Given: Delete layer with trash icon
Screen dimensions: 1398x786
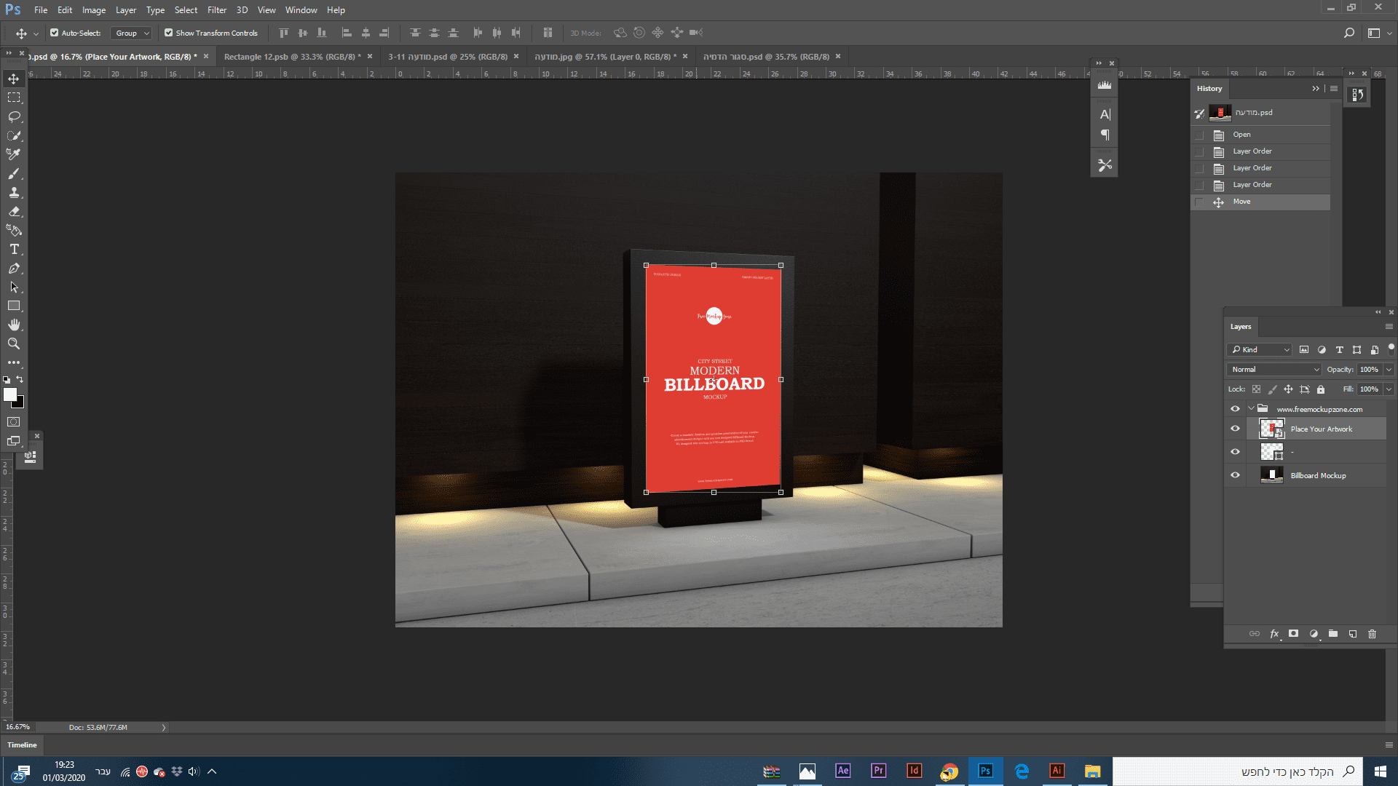Looking at the screenshot, I should 1372,634.
